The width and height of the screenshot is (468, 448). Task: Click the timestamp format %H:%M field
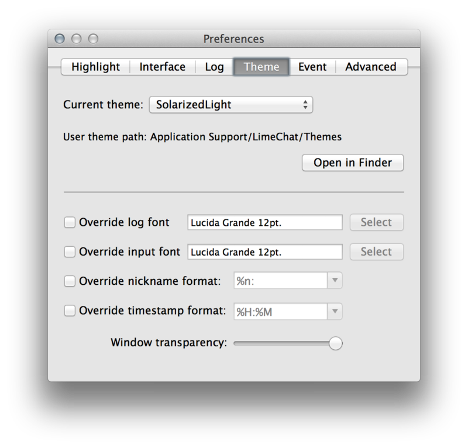click(281, 312)
